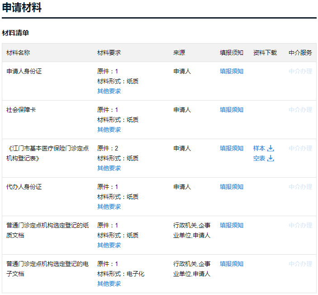Click 中介办理 in 社会保障卡 row
Image resolution: width=318 pixels, height=295 pixels.
pyautogui.click(x=300, y=110)
